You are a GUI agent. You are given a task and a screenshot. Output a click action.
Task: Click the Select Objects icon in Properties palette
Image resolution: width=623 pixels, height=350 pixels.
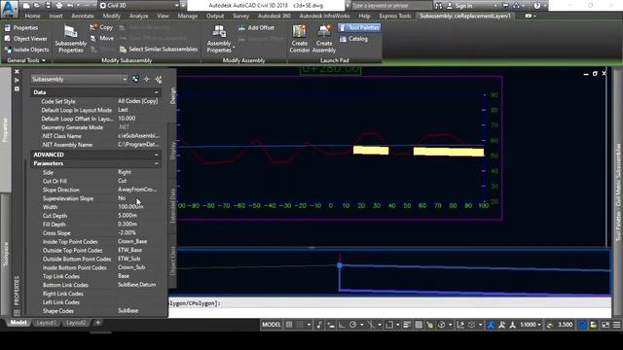tap(147, 80)
